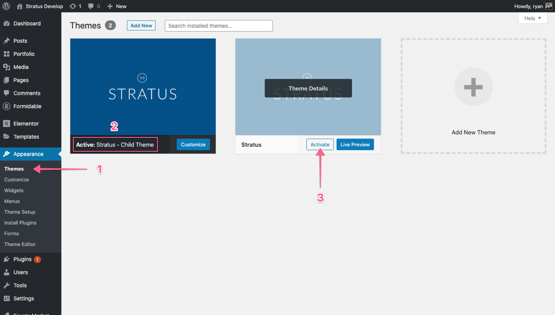Click the Tools wrench icon
This screenshot has height=315, width=555.
click(7, 285)
